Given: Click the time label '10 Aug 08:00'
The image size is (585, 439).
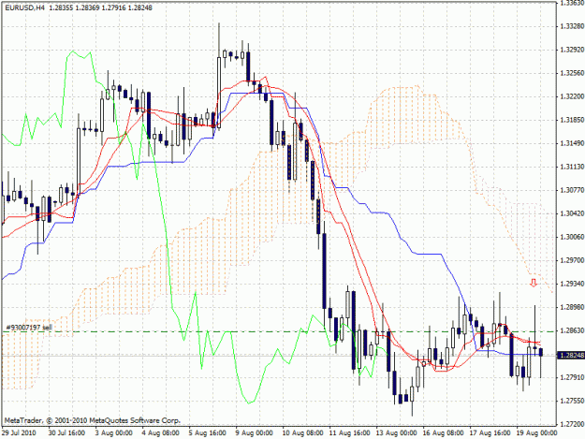Looking at the screenshot, I should pos(303,433).
